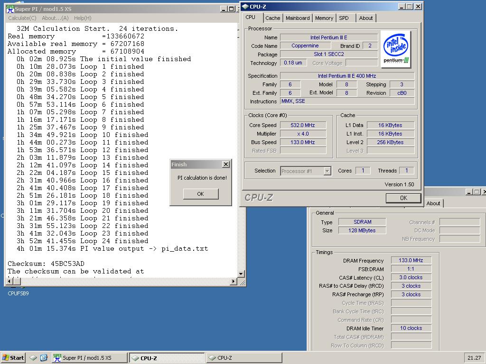Switch to the Memory tab in CPU-Z
Screen dimensions: 486x364
click(324, 18)
